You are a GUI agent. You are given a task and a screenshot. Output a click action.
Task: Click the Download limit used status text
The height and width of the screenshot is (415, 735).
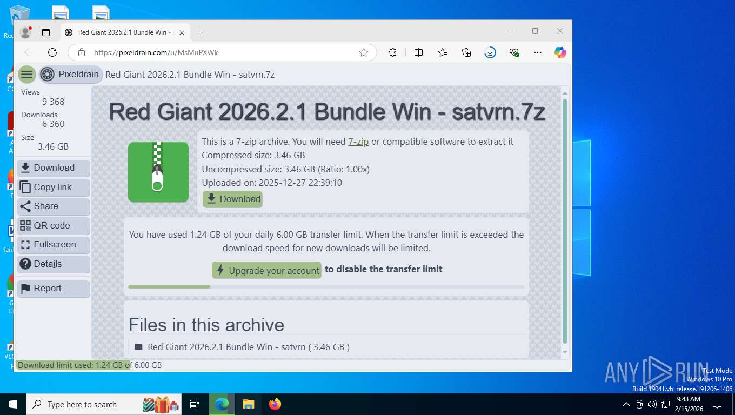point(90,365)
